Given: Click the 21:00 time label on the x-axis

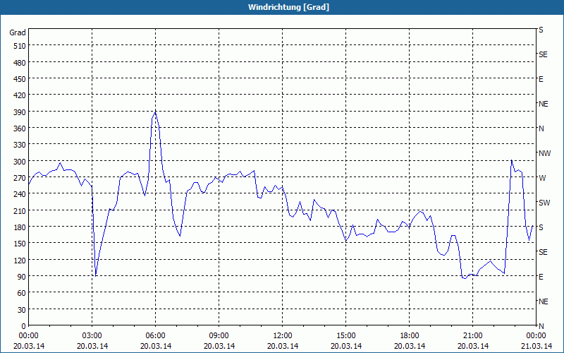Looking at the screenshot, I should [x=472, y=336].
